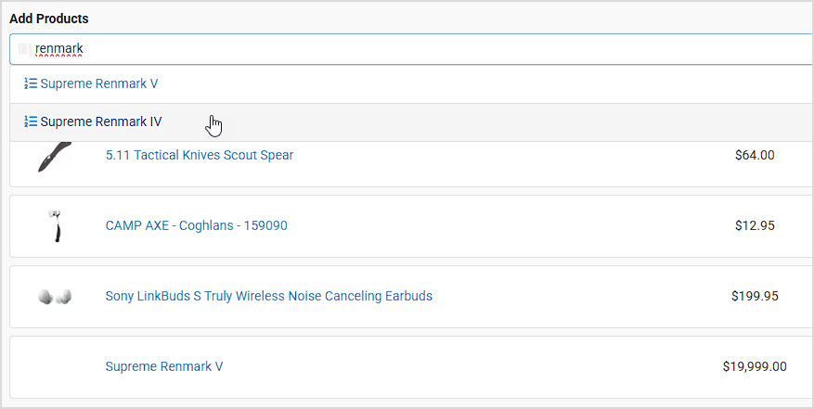Click the $12.95 price
814x409 pixels.
(755, 225)
